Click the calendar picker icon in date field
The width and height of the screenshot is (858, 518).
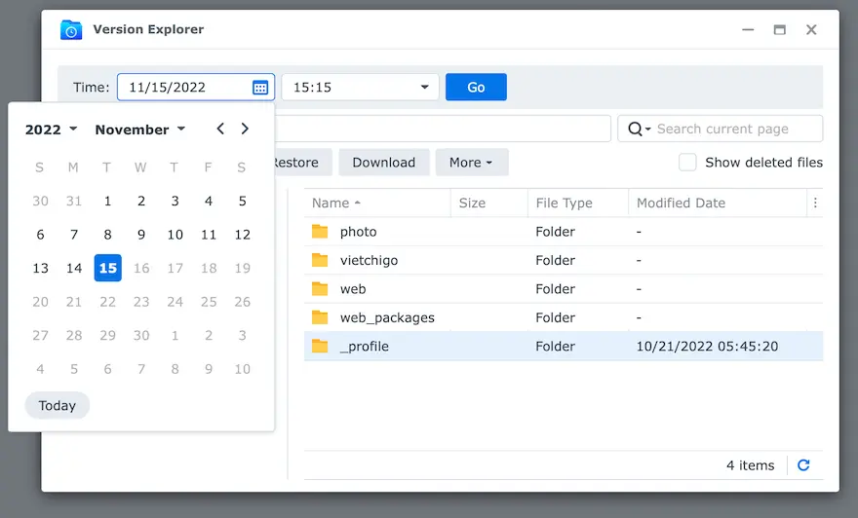260,88
